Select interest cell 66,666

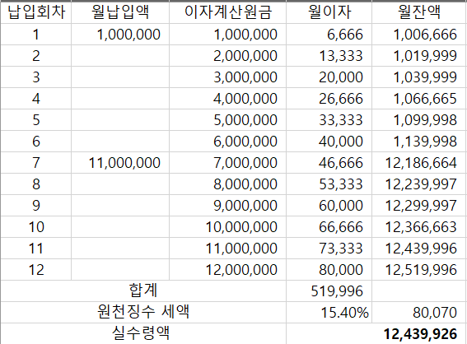[329, 227]
